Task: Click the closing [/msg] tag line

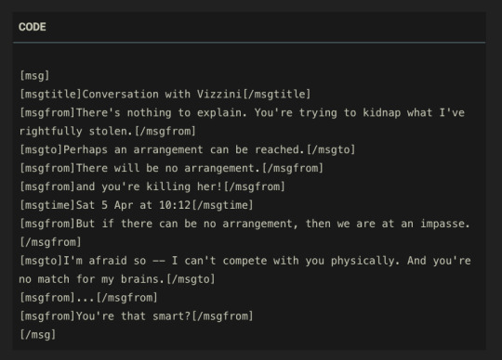Action: pyautogui.click(x=38, y=335)
